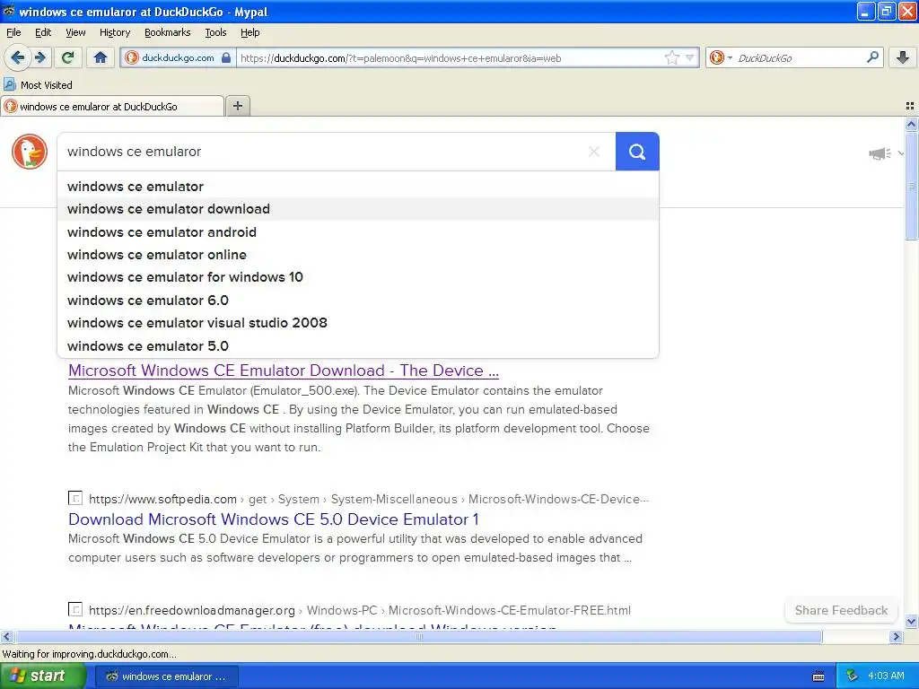Open the Bookmarks menu

167,32
